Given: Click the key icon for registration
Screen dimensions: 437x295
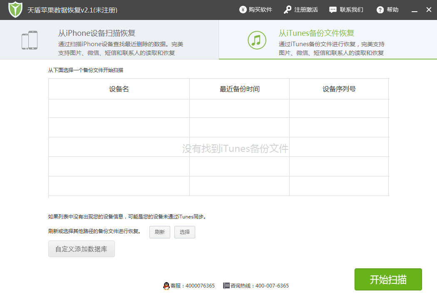Looking at the screenshot, I should [x=287, y=10].
